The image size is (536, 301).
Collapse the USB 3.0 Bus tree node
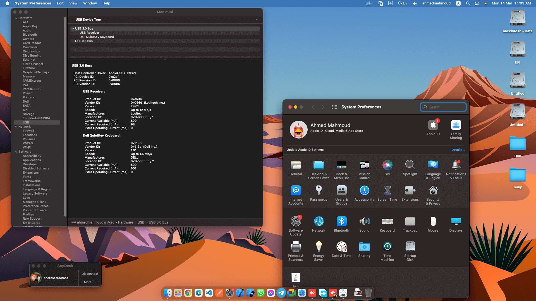[73, 28]
